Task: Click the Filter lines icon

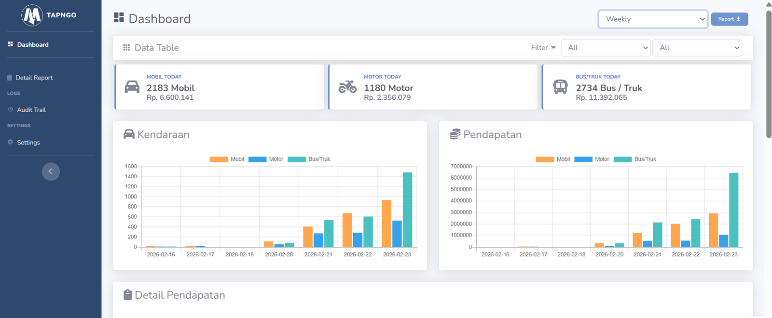Action: point(553,48)
